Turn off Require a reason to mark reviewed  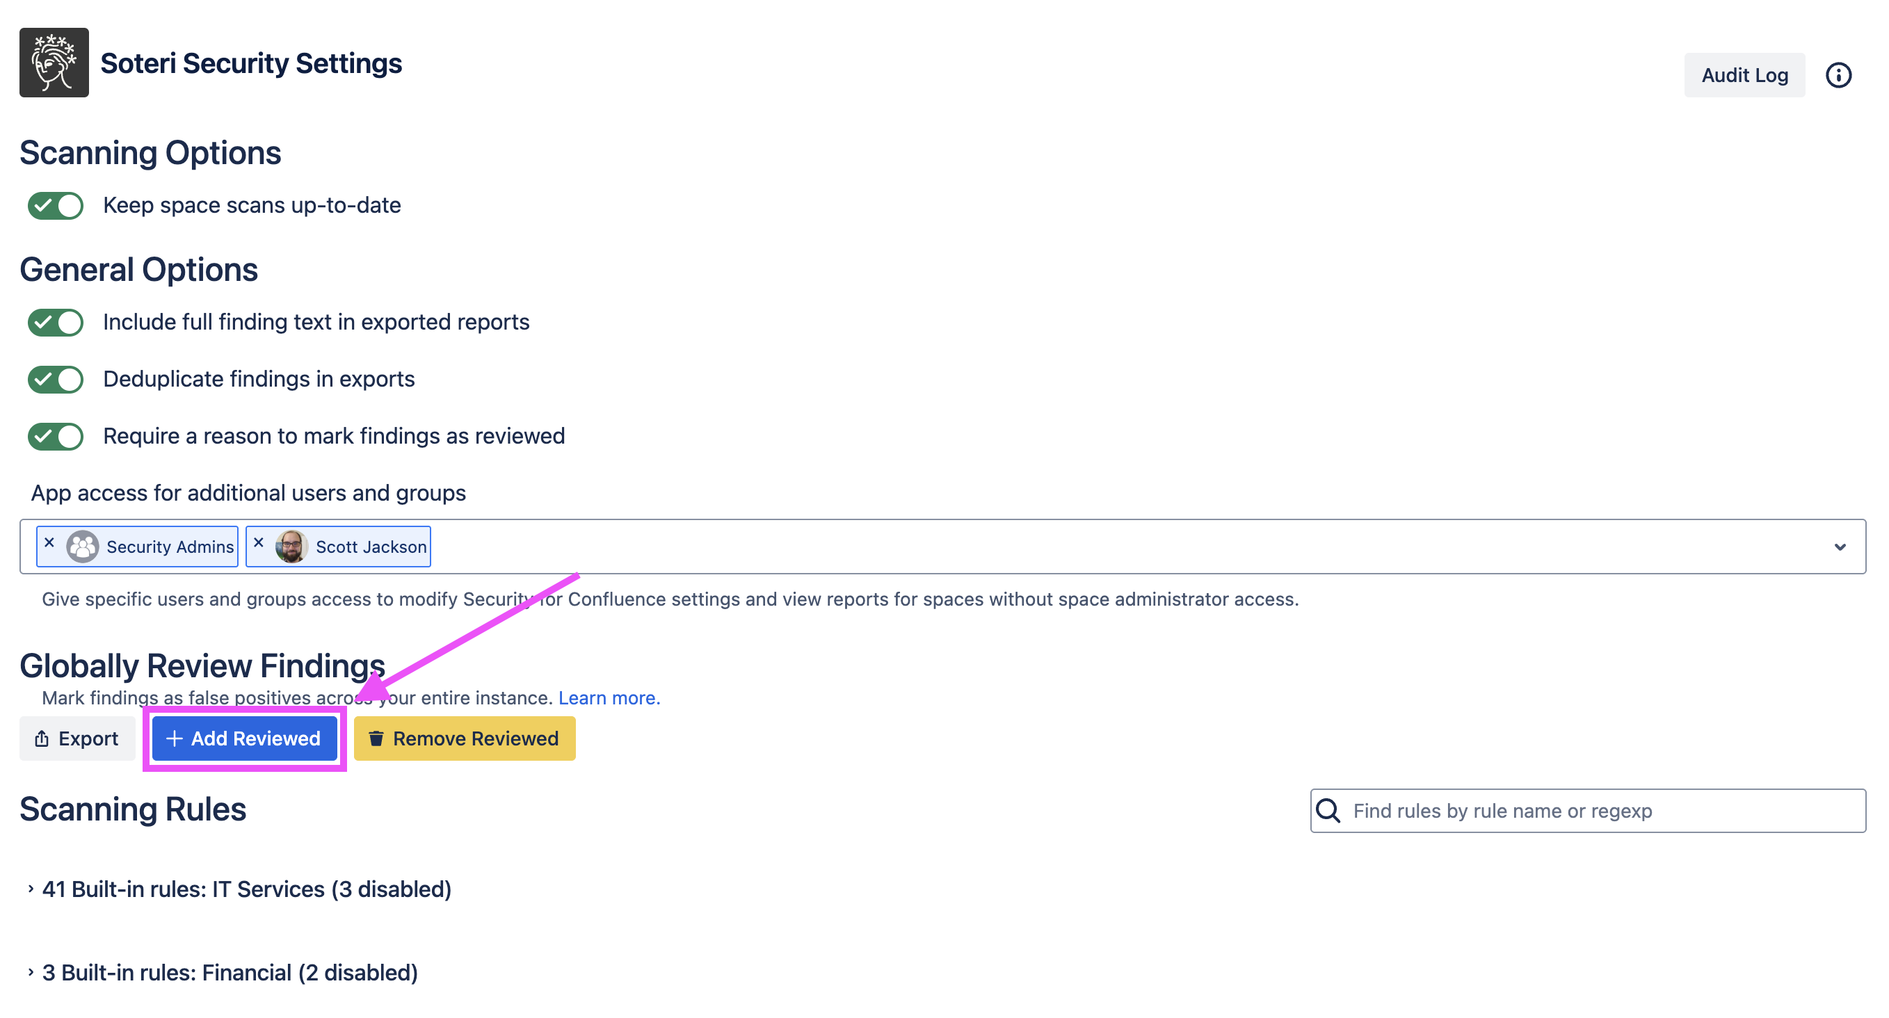[x=56, y=437]
